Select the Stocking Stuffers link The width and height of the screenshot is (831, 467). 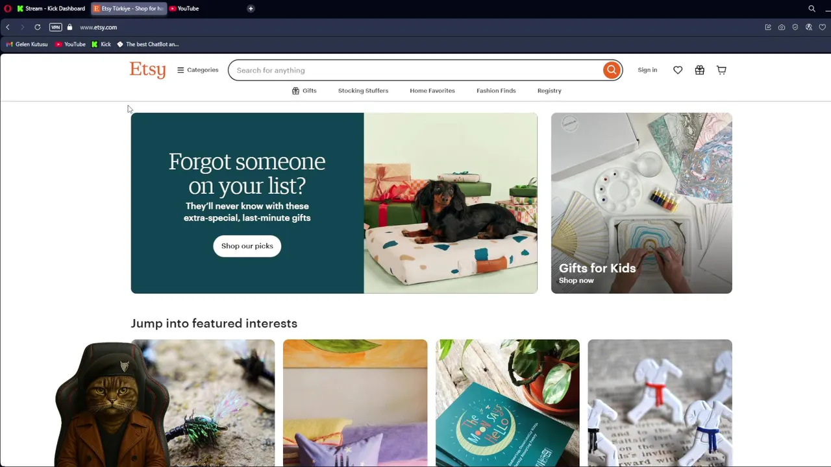363,91
